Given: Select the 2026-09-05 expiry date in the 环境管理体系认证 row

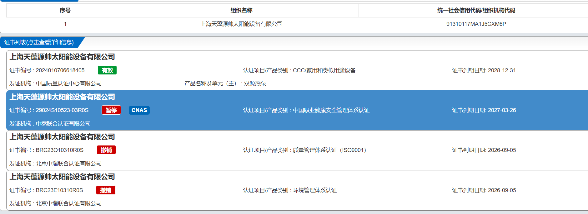Looking at the screenshot, I should coord(502,190).
